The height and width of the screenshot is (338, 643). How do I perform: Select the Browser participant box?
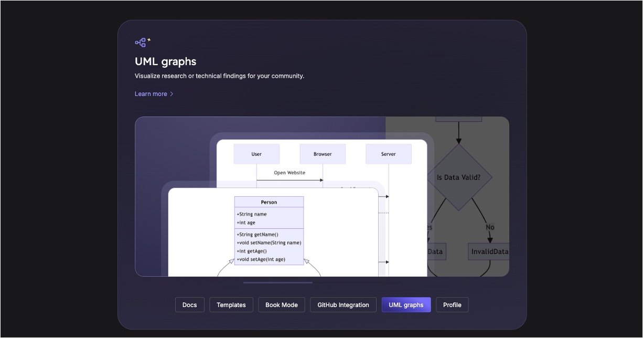(323, 154)
